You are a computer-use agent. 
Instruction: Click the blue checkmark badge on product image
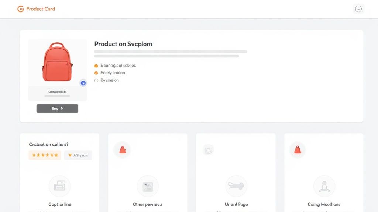(83, 83)
